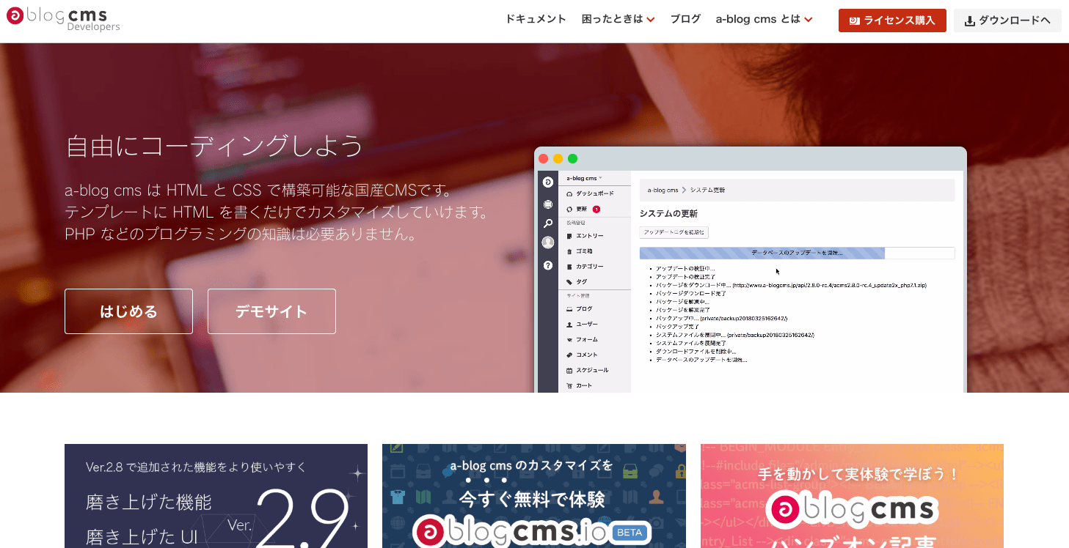Viewport: 1069px width, 548px height.
Task: Click the ライセンス購入 button
Action: (892, 21)
